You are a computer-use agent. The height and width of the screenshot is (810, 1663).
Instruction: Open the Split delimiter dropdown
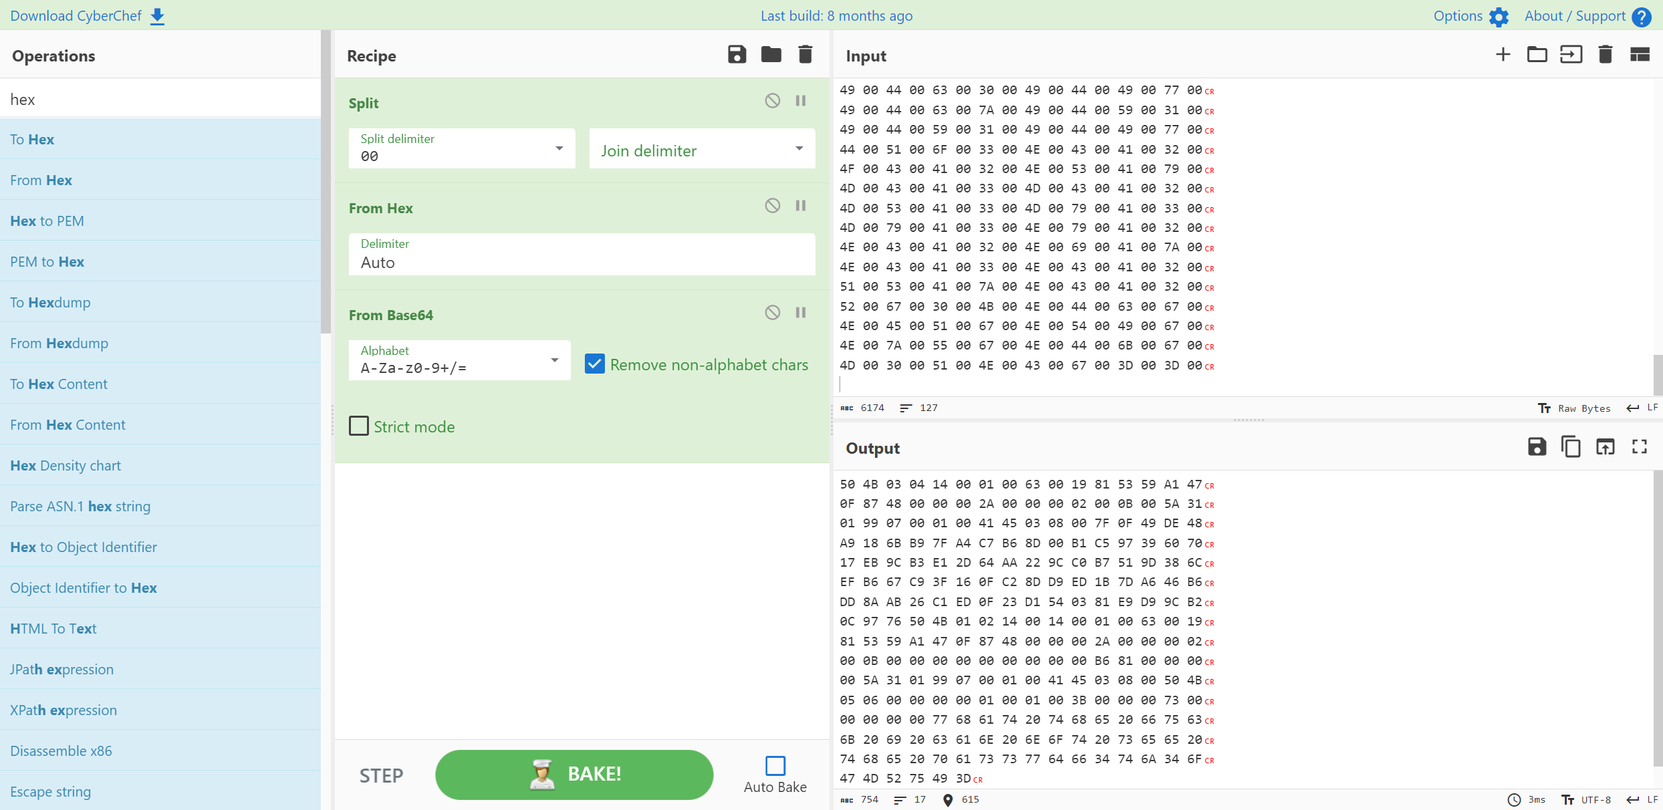pos(559,148)
